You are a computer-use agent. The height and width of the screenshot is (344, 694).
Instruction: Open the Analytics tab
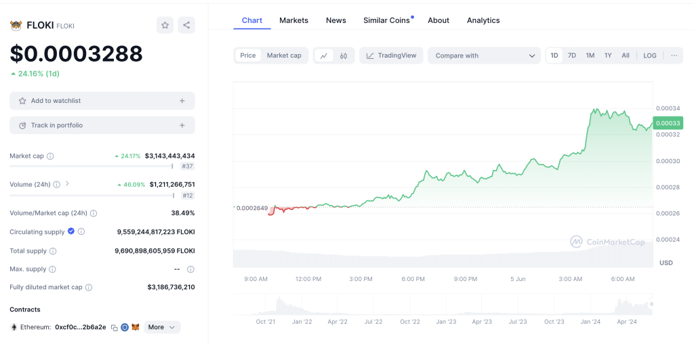[x=483, y=20]
